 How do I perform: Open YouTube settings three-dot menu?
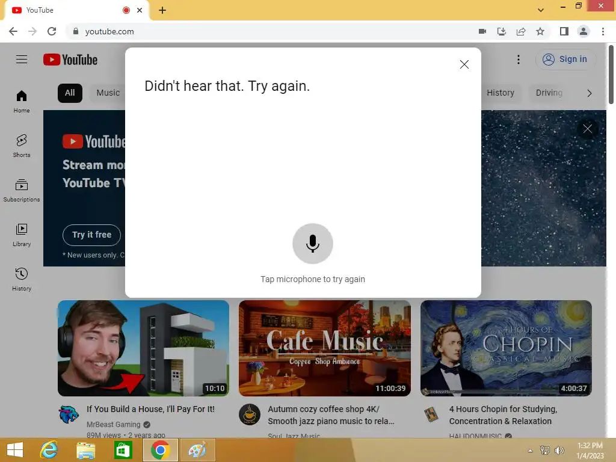pyautogui.click(x=518, y=60)
